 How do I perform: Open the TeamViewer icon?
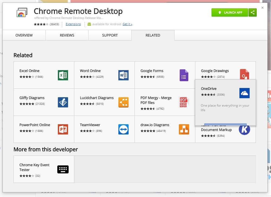coord(123,129)
